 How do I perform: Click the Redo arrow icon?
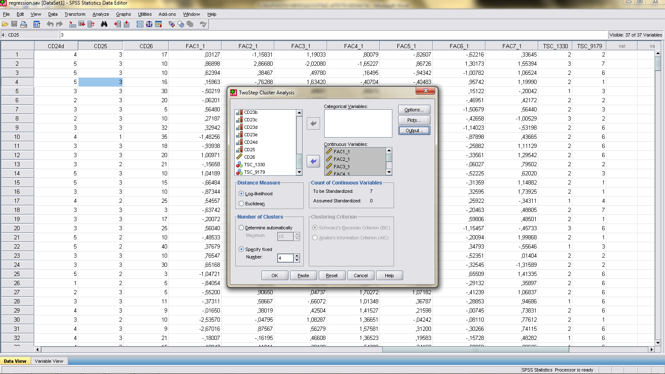tap(59, 24)
